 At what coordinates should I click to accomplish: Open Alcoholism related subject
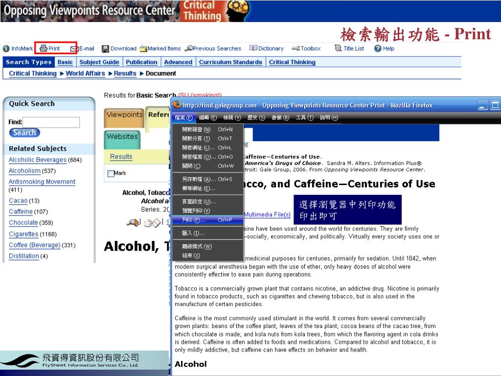(x=24, y=171)
